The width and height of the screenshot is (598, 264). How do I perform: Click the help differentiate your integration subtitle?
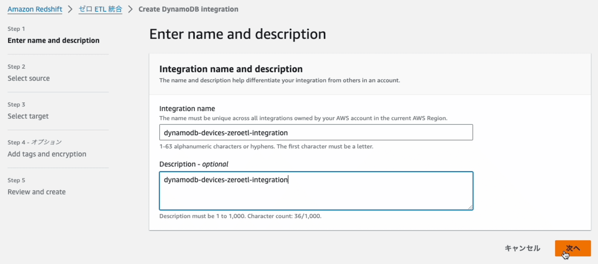point(280,80)
